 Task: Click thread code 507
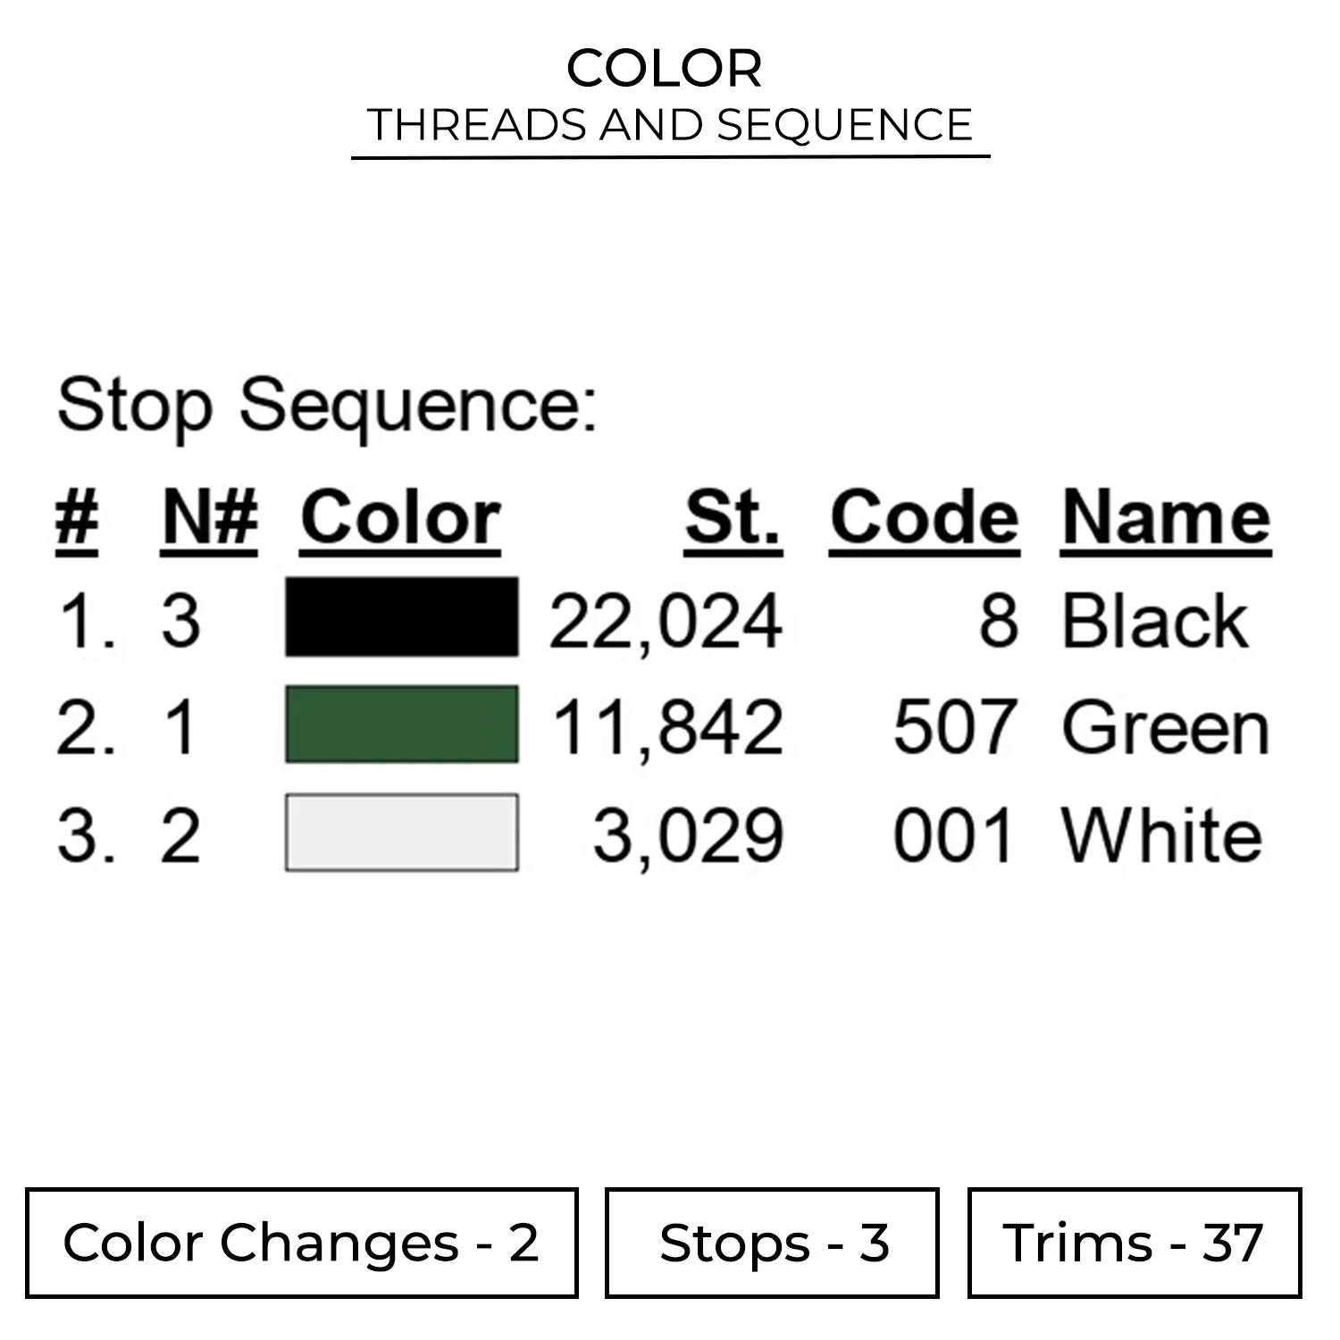[x=954, y=728]
